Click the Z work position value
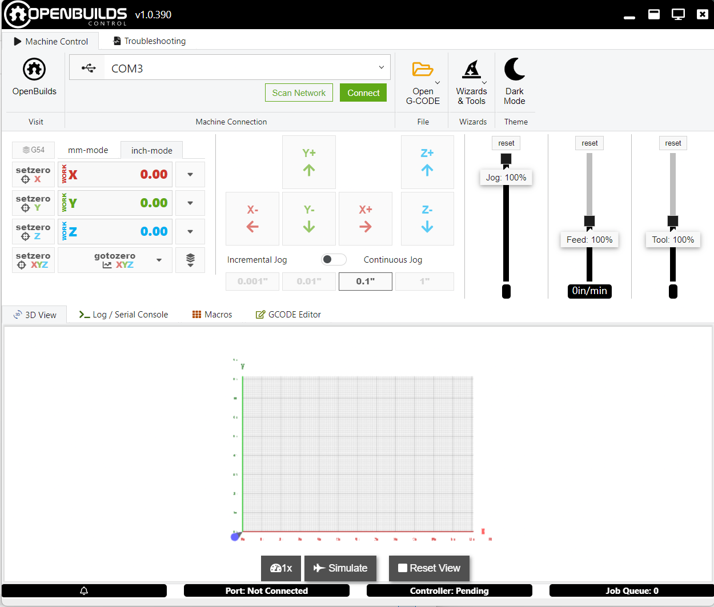Screen dimensions: 714x607 click(154, 231)
